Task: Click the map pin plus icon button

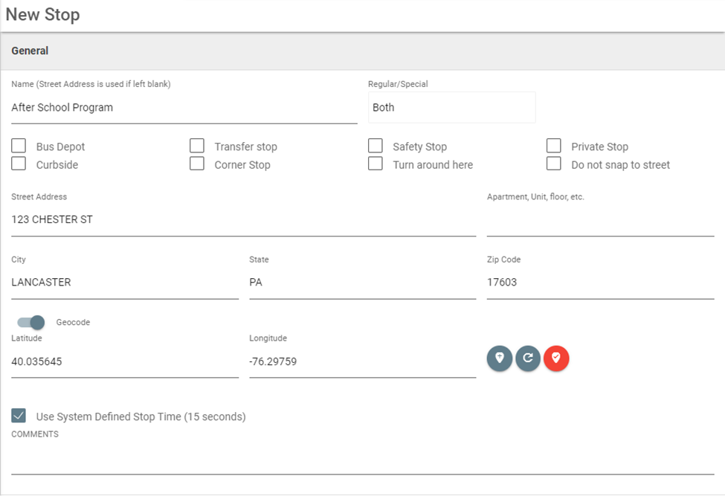Action: (x=500, y=358)
